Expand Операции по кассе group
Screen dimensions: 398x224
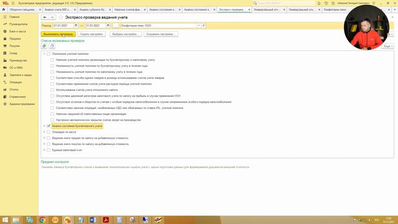(44, 132)
